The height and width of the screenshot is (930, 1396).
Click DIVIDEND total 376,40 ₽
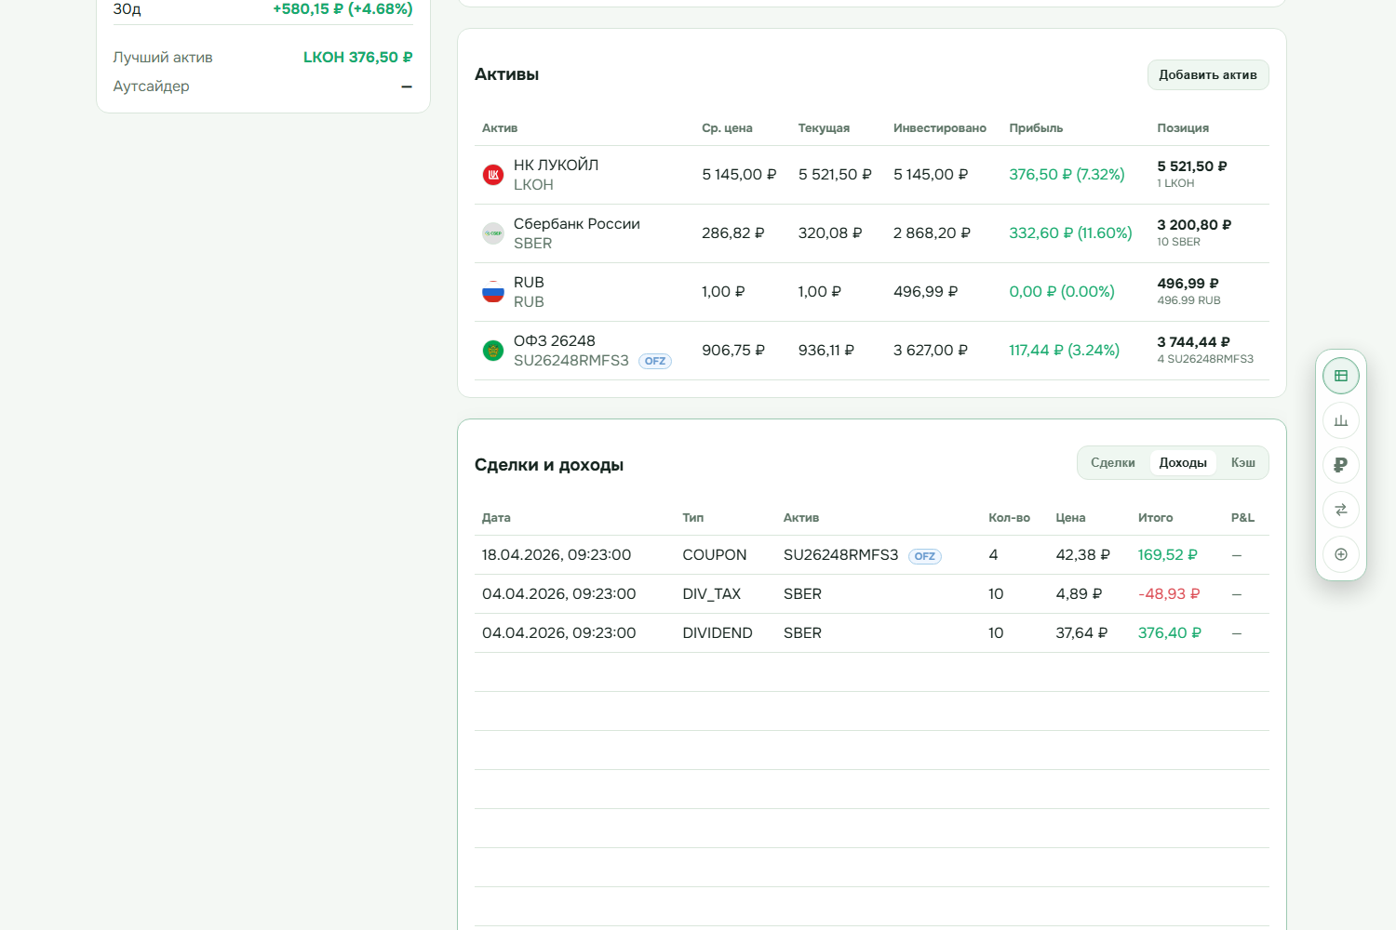coord(1170,632)
